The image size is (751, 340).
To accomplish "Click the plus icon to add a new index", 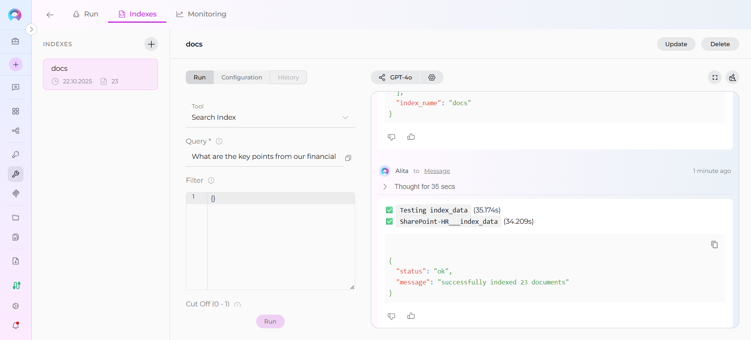I will [x=151, y=44].
